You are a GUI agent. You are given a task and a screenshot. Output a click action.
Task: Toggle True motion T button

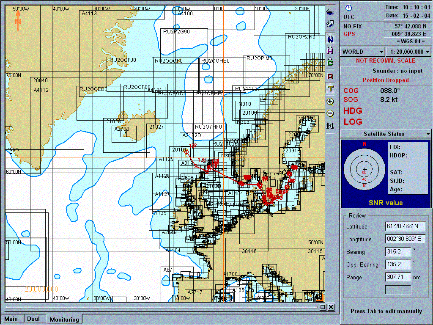pos(330,88)
